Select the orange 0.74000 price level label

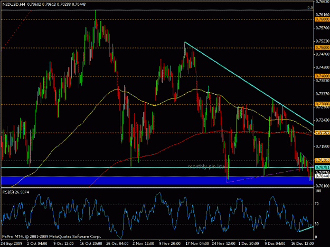point(322,76)
